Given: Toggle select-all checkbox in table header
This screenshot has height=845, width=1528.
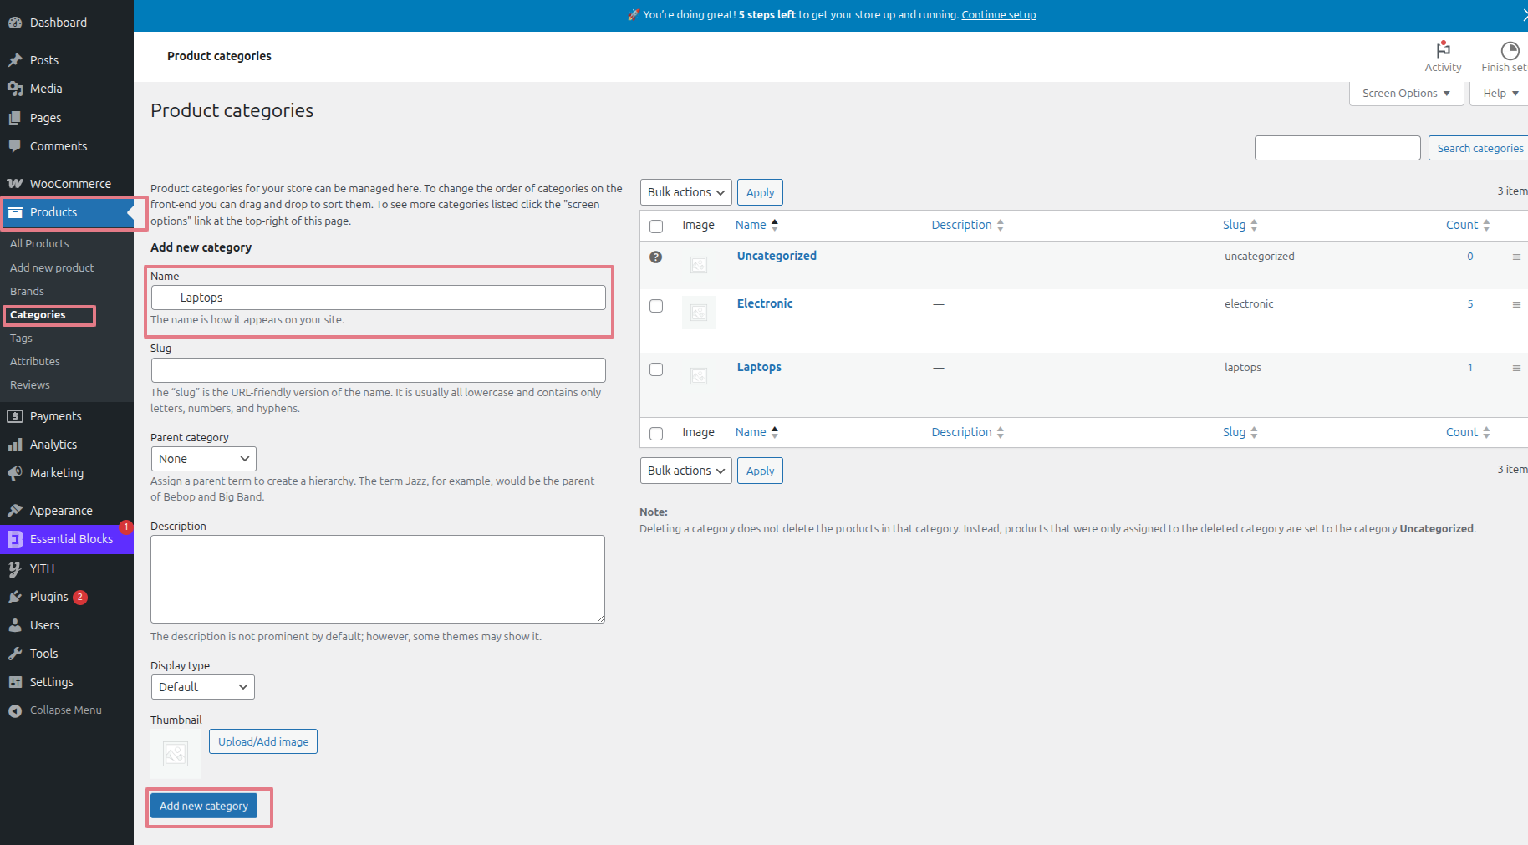Looking at the screenshot, I should point(656,226).
